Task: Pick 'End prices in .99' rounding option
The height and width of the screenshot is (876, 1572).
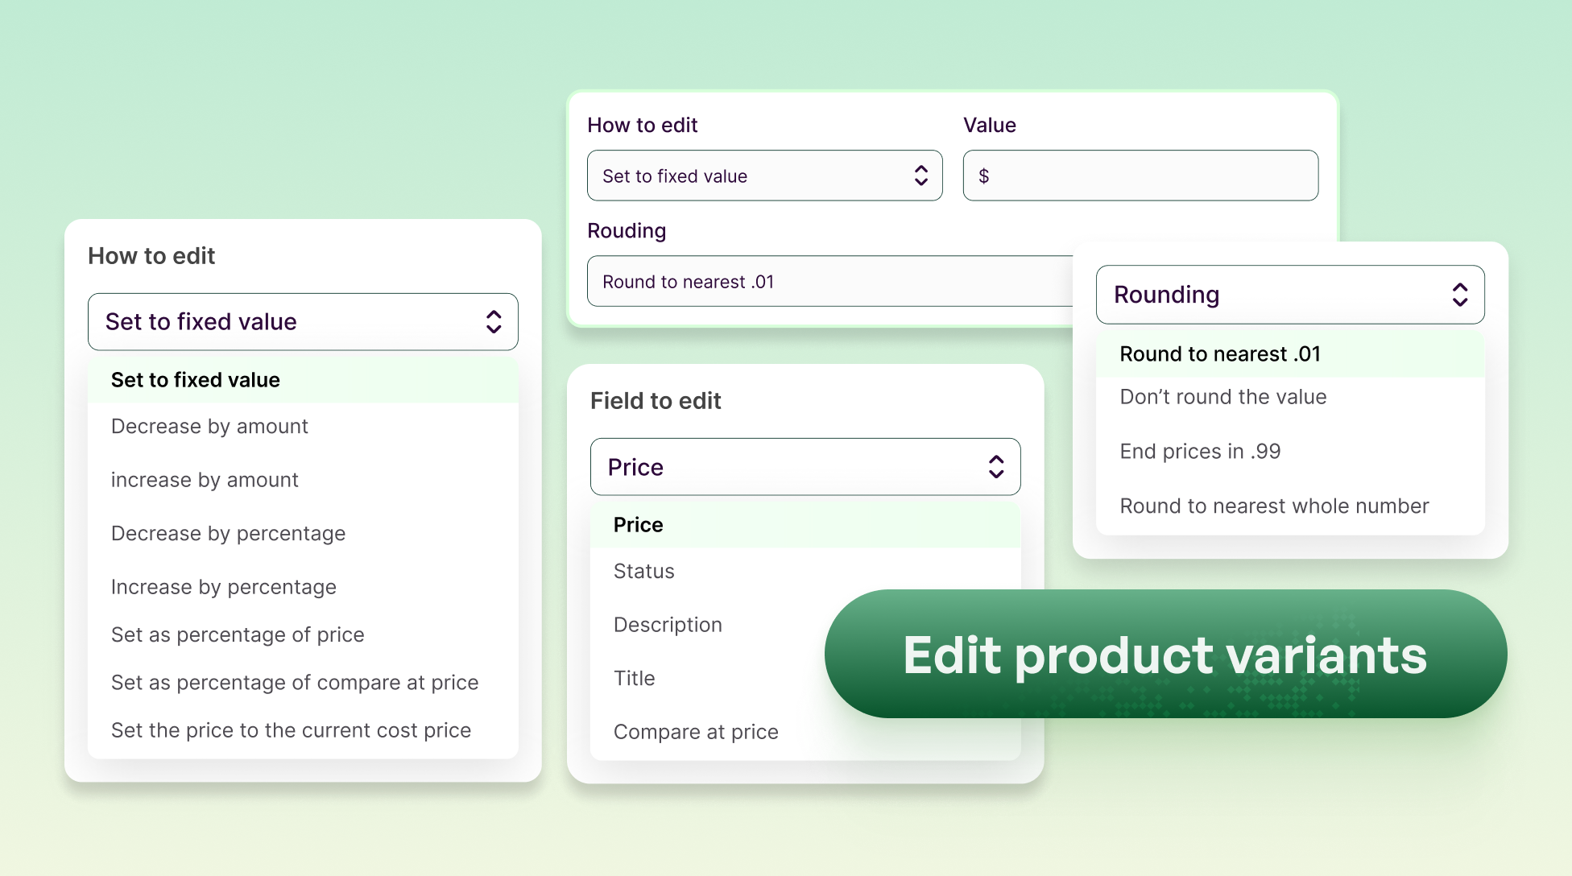Action: [x=1200, y=452]
